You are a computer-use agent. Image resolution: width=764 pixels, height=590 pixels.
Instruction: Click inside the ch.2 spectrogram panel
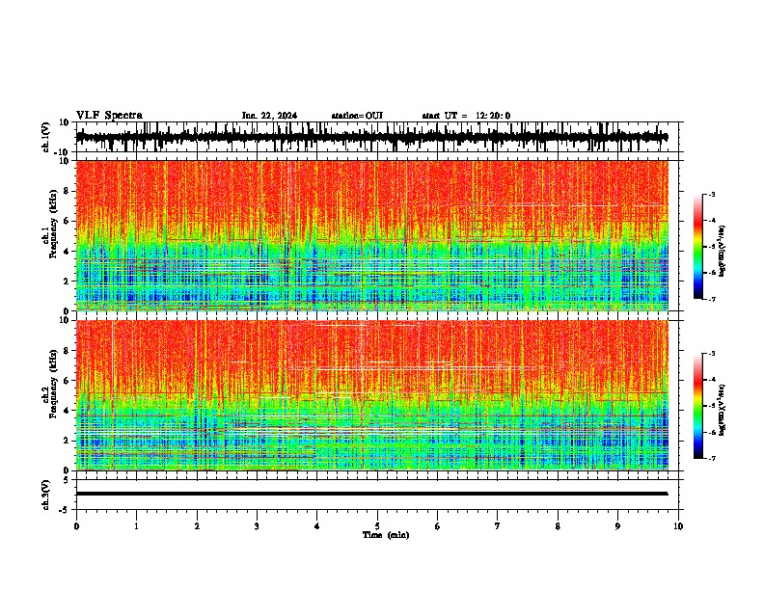[371, 395]
